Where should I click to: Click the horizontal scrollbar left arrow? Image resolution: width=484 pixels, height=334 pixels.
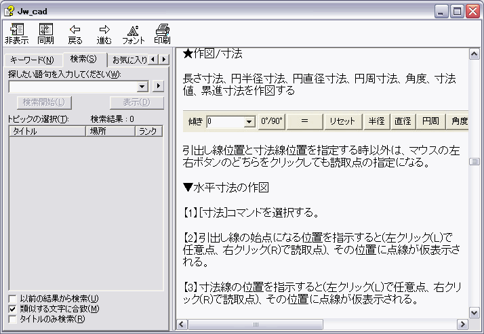[182, 325]
